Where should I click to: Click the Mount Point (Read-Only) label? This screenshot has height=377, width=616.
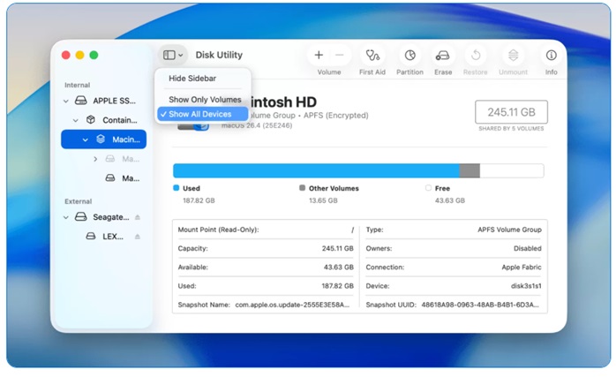[x=218, y=230]
